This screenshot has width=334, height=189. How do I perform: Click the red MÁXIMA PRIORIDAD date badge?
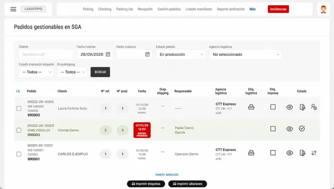click(x=142, y=130)
